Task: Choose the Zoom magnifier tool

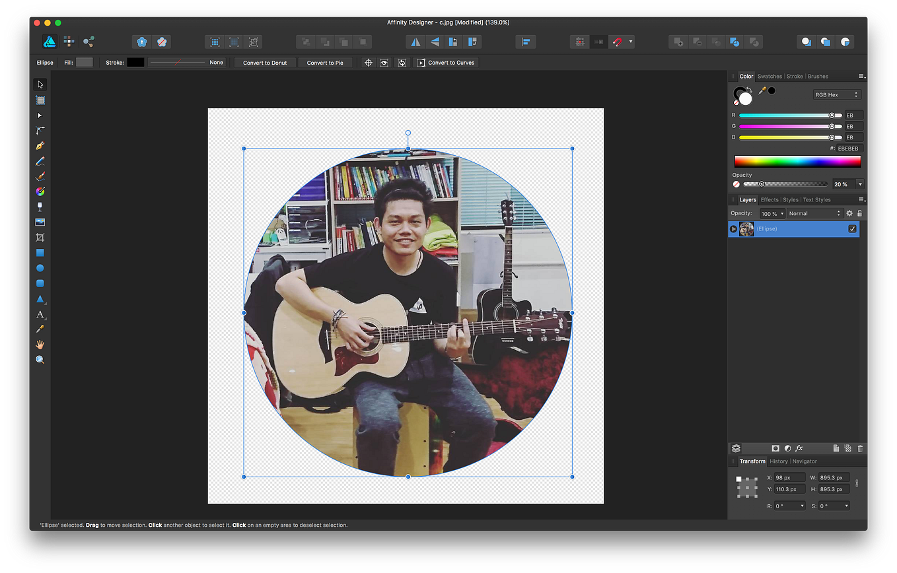Action: pos(40,360)
